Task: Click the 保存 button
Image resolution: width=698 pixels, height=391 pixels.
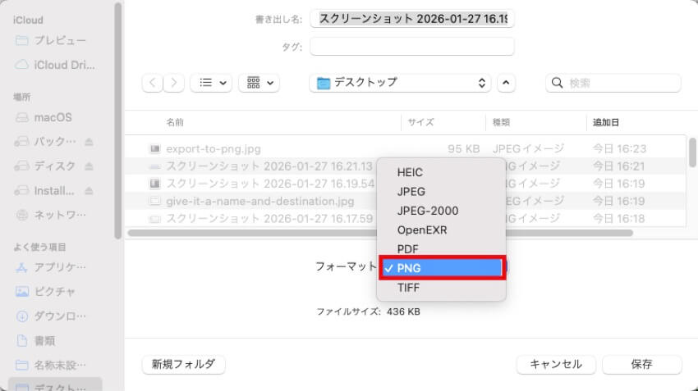Action: [641, 364]
